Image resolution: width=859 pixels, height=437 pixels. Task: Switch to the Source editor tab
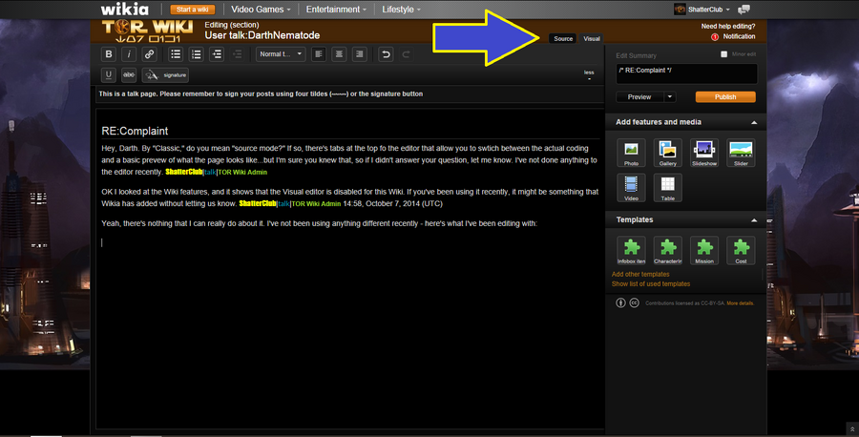562,38
